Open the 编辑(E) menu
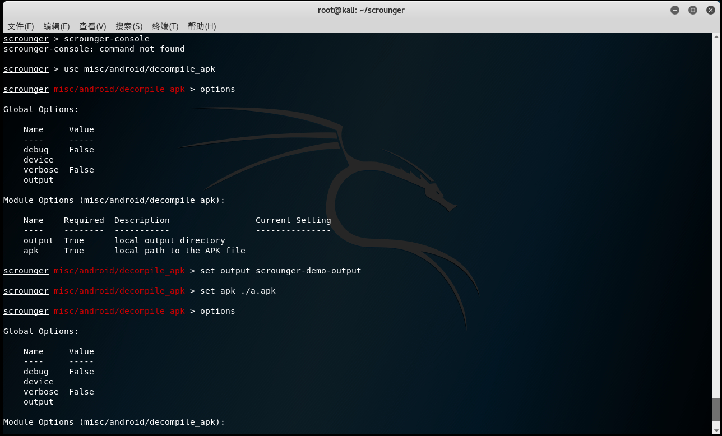Viewport: 722px width, 436px height. point(57,26)
